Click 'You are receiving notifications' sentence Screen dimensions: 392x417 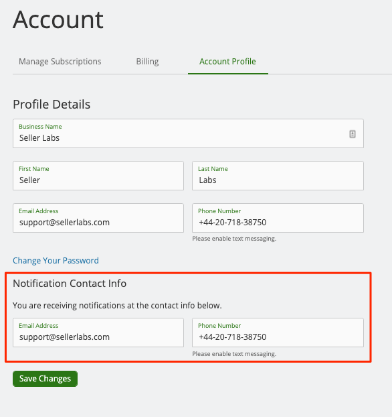(x=117, y=306)
